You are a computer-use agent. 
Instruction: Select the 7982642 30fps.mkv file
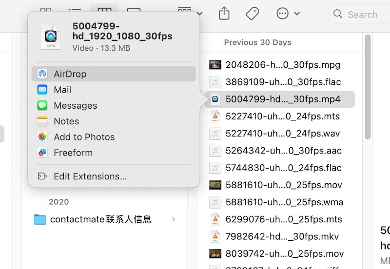[x=282, y=236]
